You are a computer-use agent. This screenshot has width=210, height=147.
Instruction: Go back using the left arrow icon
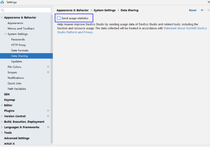click(202, 10)
